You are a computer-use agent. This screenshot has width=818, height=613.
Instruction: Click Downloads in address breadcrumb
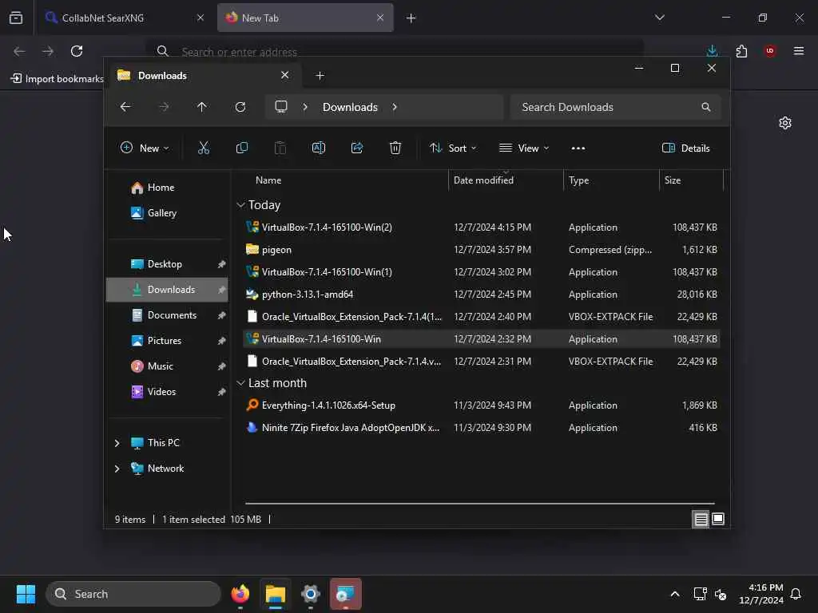pyautogui.click(x=350, y=108)
